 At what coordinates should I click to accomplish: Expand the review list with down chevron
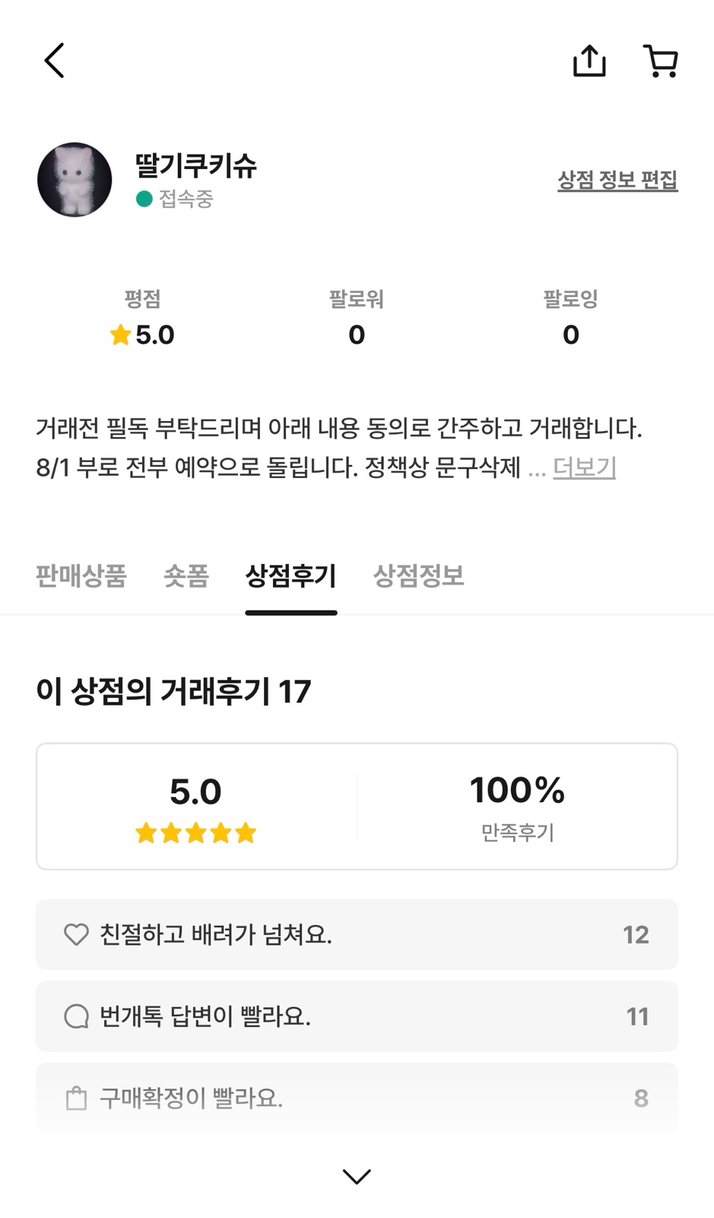(357, 1177)
